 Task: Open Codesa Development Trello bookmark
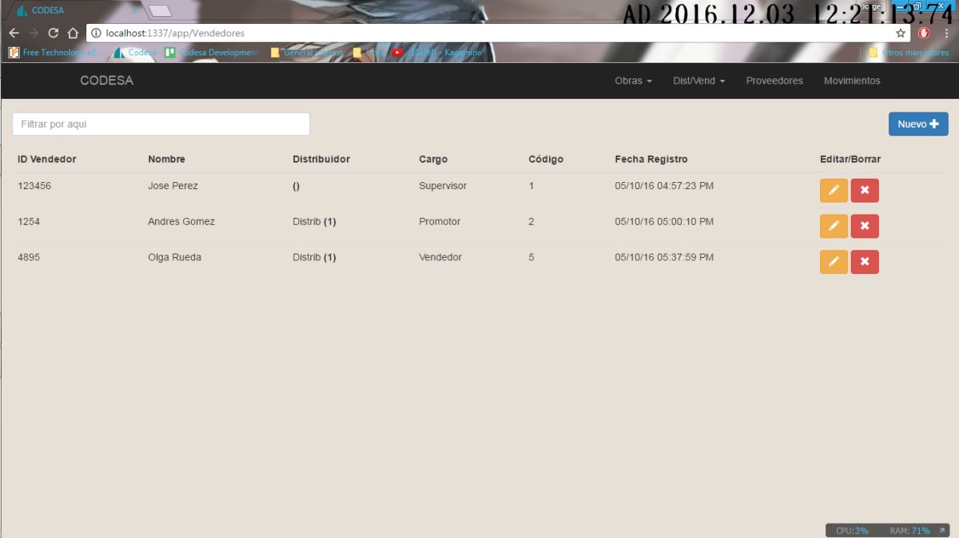(212, 53)
